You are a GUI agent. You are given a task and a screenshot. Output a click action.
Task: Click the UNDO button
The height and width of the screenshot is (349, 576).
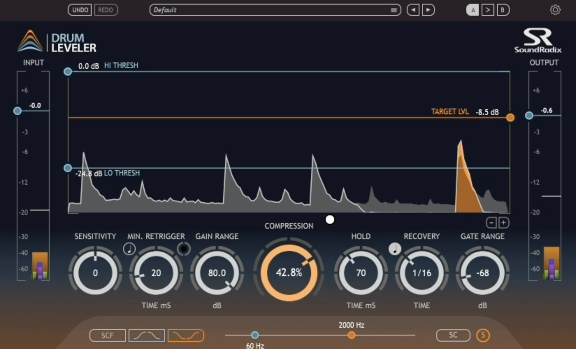(79, 10)
